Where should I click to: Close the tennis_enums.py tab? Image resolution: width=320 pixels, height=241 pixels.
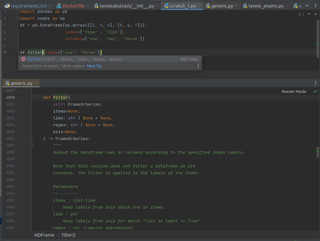click(x=287, y=6)
